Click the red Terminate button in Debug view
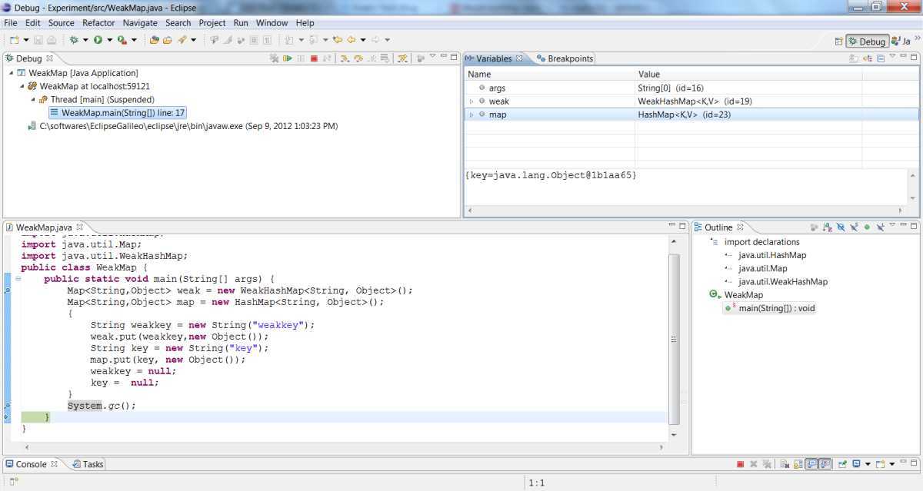This screenshot has height=491, width=923. [x=314, y=58]
